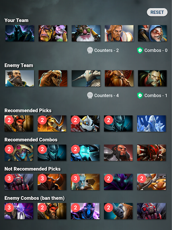Select Kunkka portrait in Enemy Team
The width and height of the screenshot is (172, 230).
[20, 78]
